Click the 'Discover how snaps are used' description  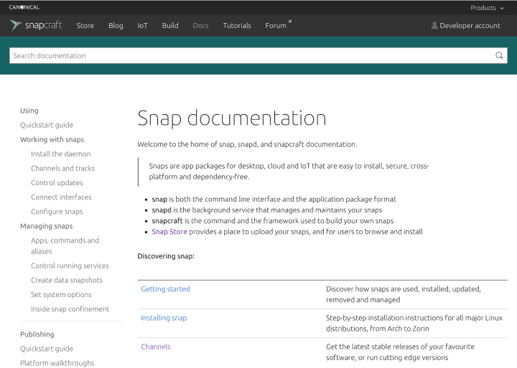404,294
